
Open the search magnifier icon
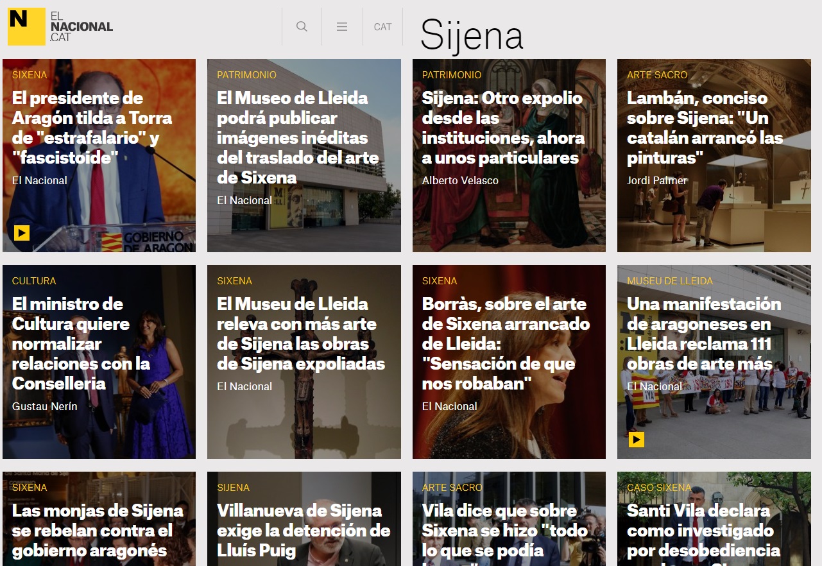click(302, 26)
